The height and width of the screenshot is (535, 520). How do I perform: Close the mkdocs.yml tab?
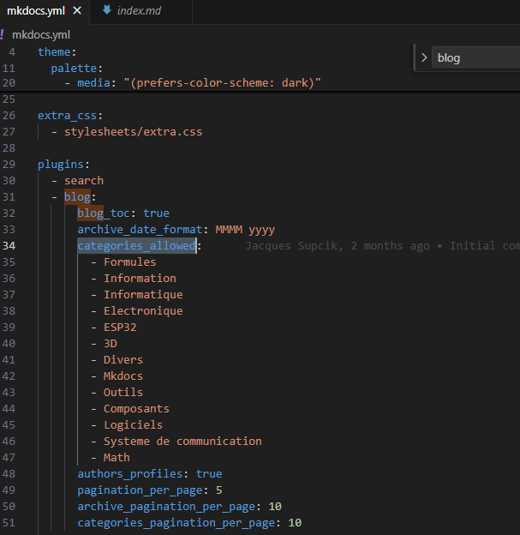tap(77, 10)
